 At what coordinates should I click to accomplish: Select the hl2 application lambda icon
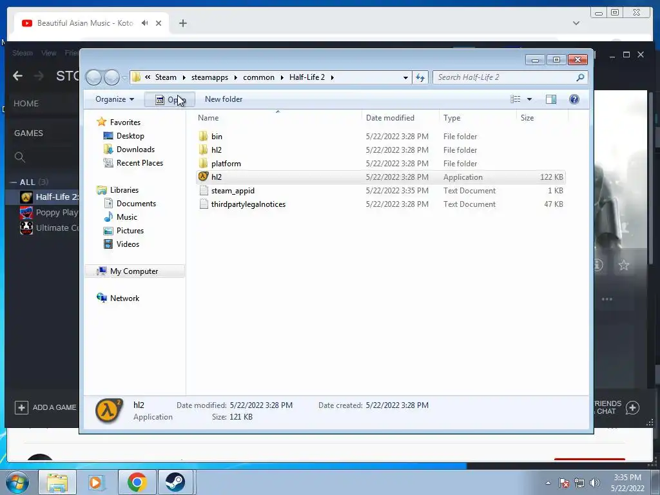pyautogui.click(x=203, y=177)
